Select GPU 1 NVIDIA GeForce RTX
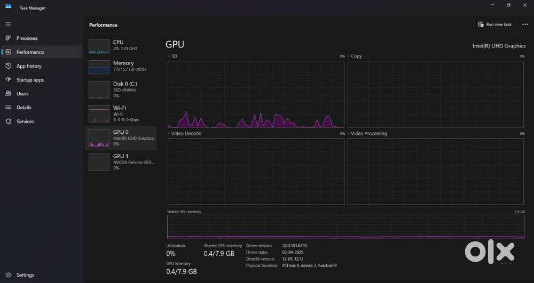 tap(121, 161)
